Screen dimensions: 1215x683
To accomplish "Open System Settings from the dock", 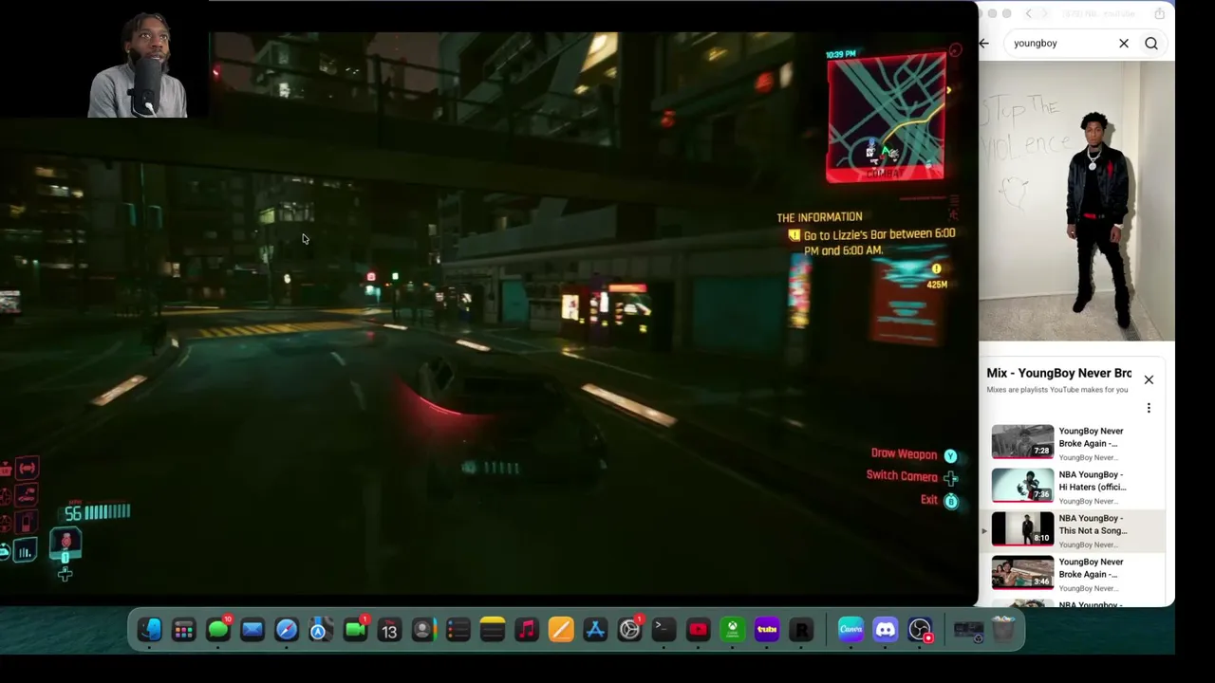I will click(629, 629).
